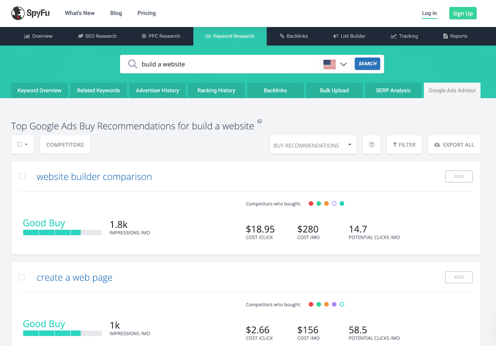Open the select-all dropdown arrow

coord(26,144)
